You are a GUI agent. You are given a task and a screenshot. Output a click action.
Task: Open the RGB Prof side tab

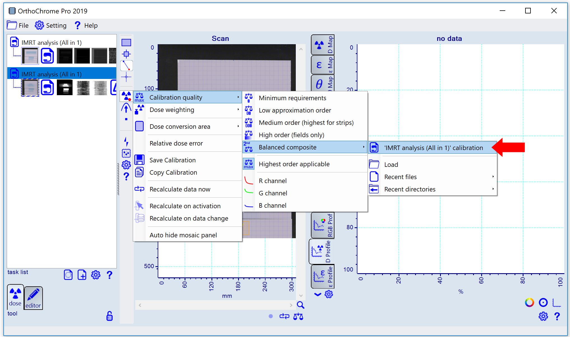(322, 225)
